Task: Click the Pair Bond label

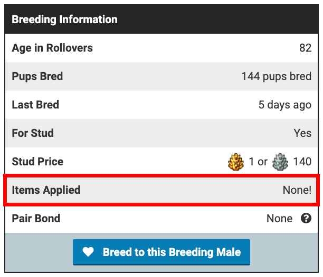Action: pos(36,219)
